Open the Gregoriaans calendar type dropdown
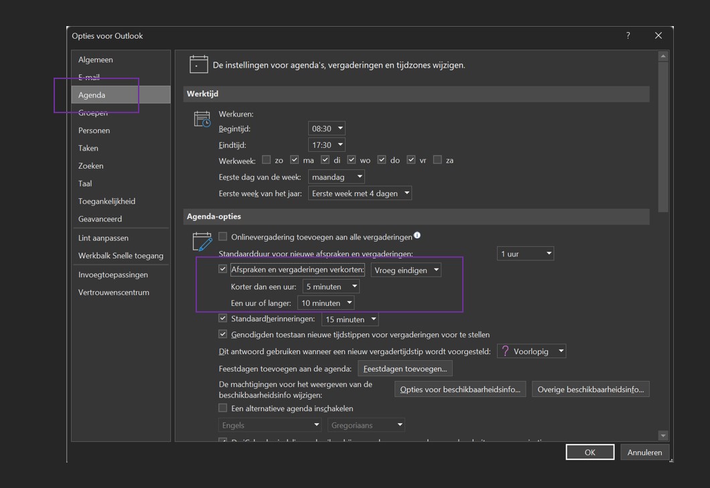Image resolution: width=710 pixels, height=488 pixels. pyautogui.click(x=366, y=425)
